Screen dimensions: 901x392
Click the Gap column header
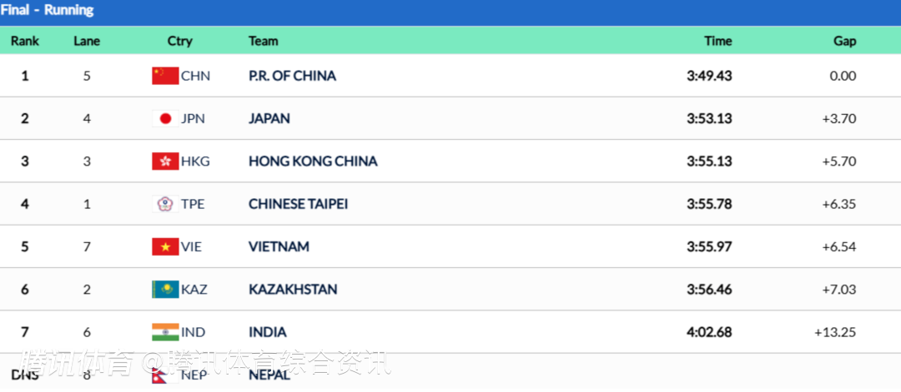[x=844, y=41]
